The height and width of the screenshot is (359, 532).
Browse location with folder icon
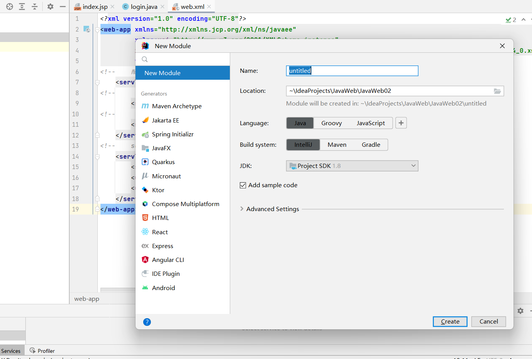(x=497, y=91)
